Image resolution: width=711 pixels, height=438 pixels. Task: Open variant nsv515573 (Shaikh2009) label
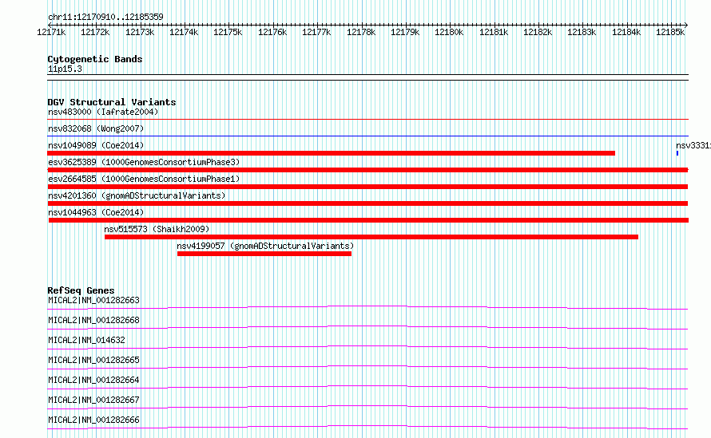coord(157,229)
